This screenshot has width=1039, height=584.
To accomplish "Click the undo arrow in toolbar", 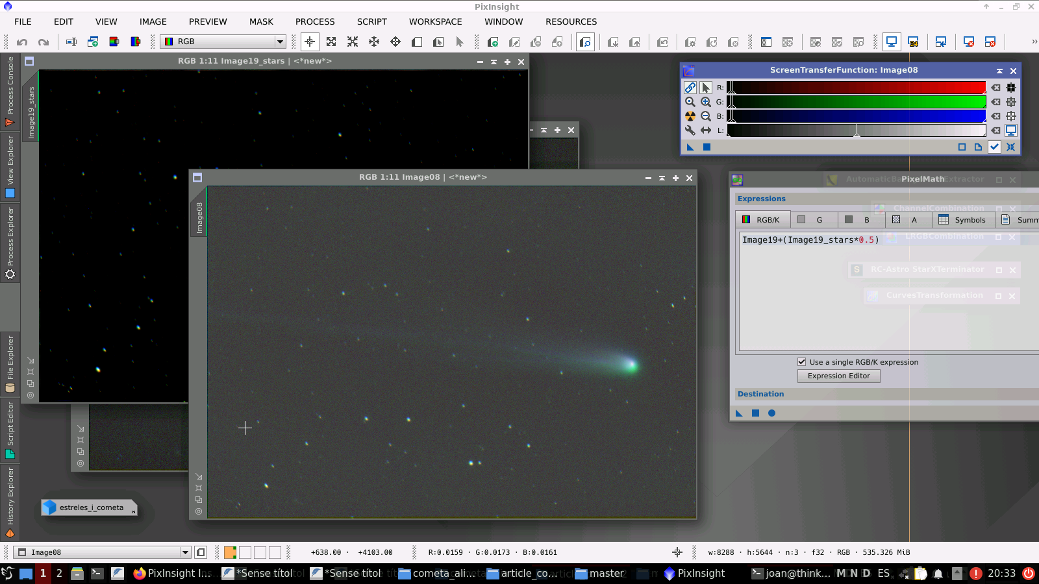I will click(22, 42).
